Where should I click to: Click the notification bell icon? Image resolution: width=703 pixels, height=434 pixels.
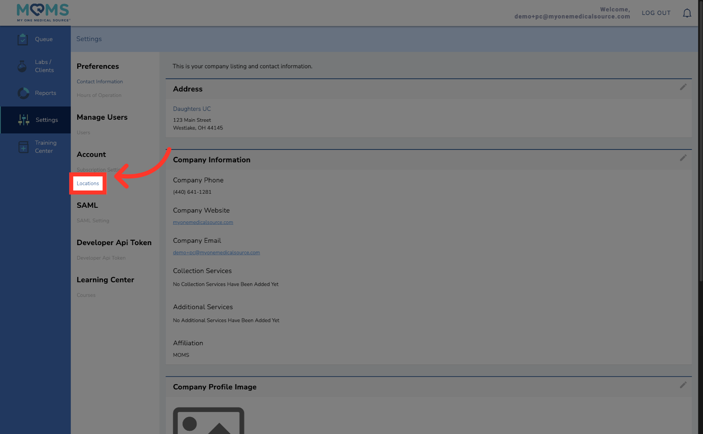point(687,13)
